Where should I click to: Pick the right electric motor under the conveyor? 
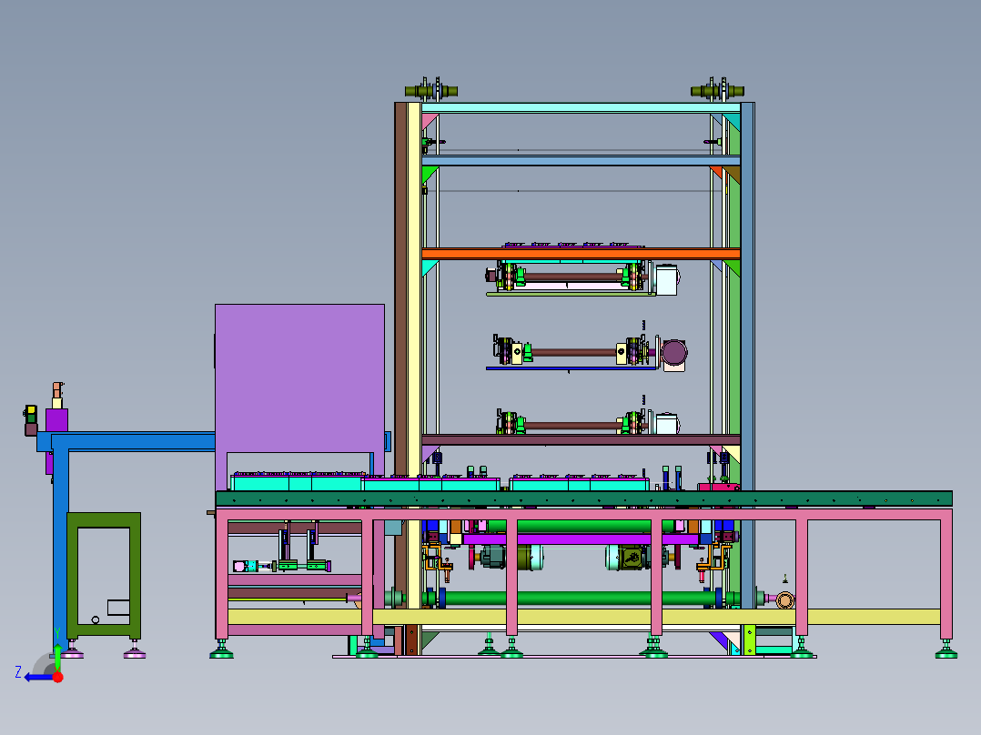pyautogui.click(x=631, y=557)
